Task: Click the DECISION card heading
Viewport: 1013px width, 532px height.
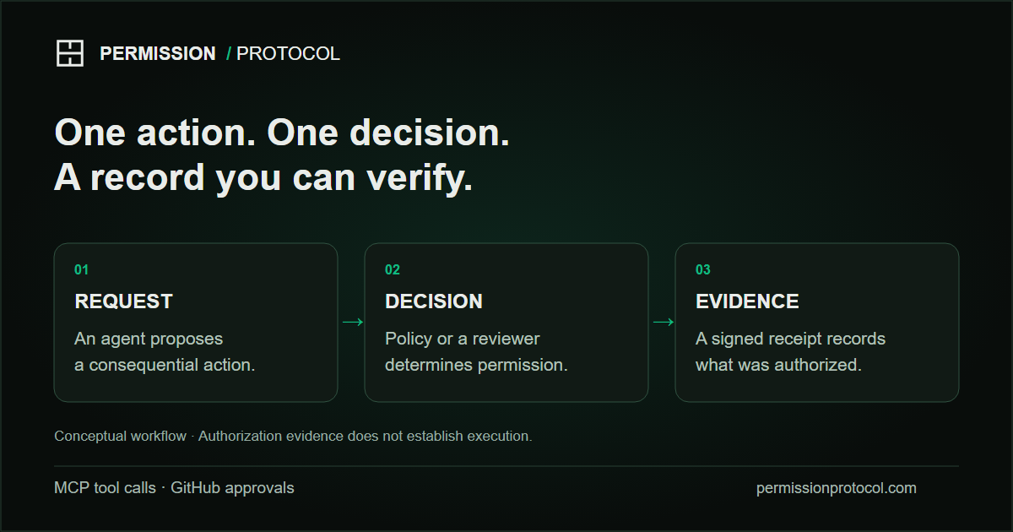Action: coord(434,301)
